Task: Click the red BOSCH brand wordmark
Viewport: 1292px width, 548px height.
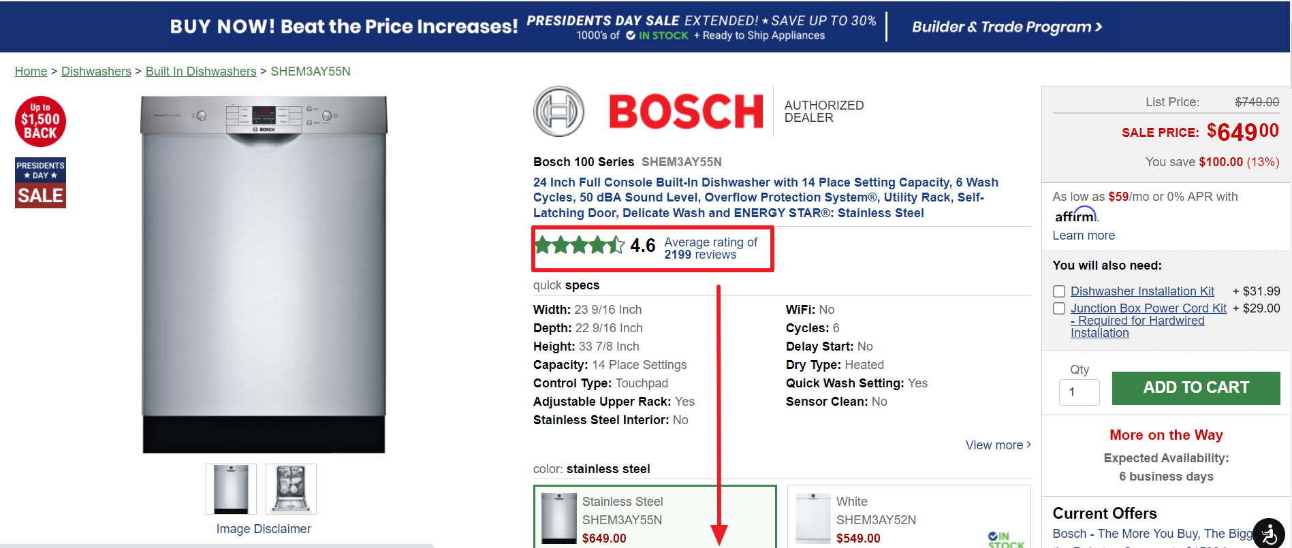Action: tap(686, 112)
